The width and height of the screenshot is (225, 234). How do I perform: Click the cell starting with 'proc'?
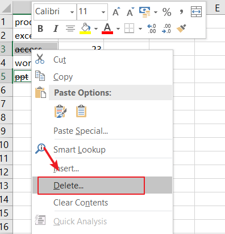pos(22,22)
